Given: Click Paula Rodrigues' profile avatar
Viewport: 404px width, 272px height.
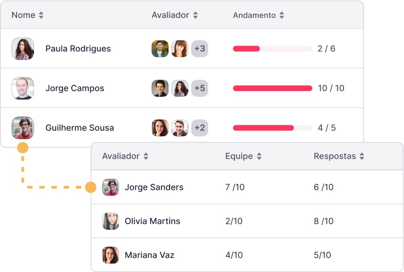Looking at the screenshot, I should click(23, 49).
